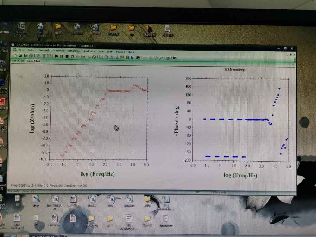Click the fp font toolbar icon
The image size is (316, 237).
(x=133, y=58)
